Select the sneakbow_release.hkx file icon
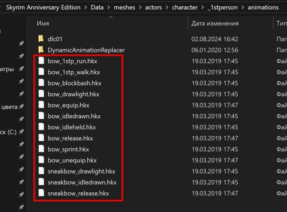The image size is (287, 212). [41, 193]
